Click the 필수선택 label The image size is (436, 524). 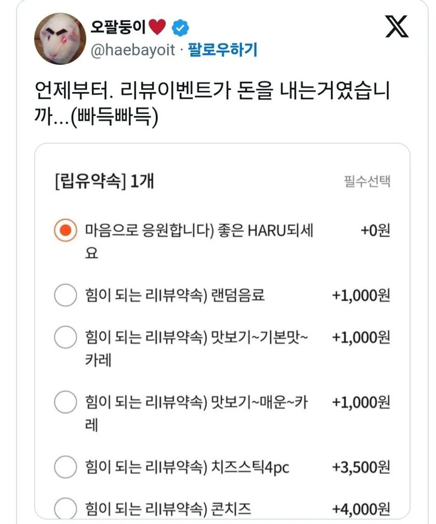367,182
